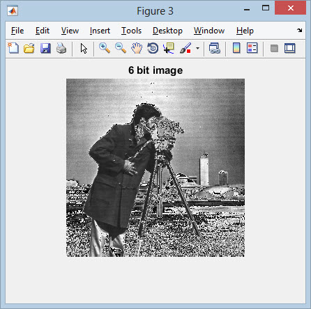Viewport: 311px width, 309px height.
Task: Select the Zoom In magnifier tool
Action: (105, 48)
